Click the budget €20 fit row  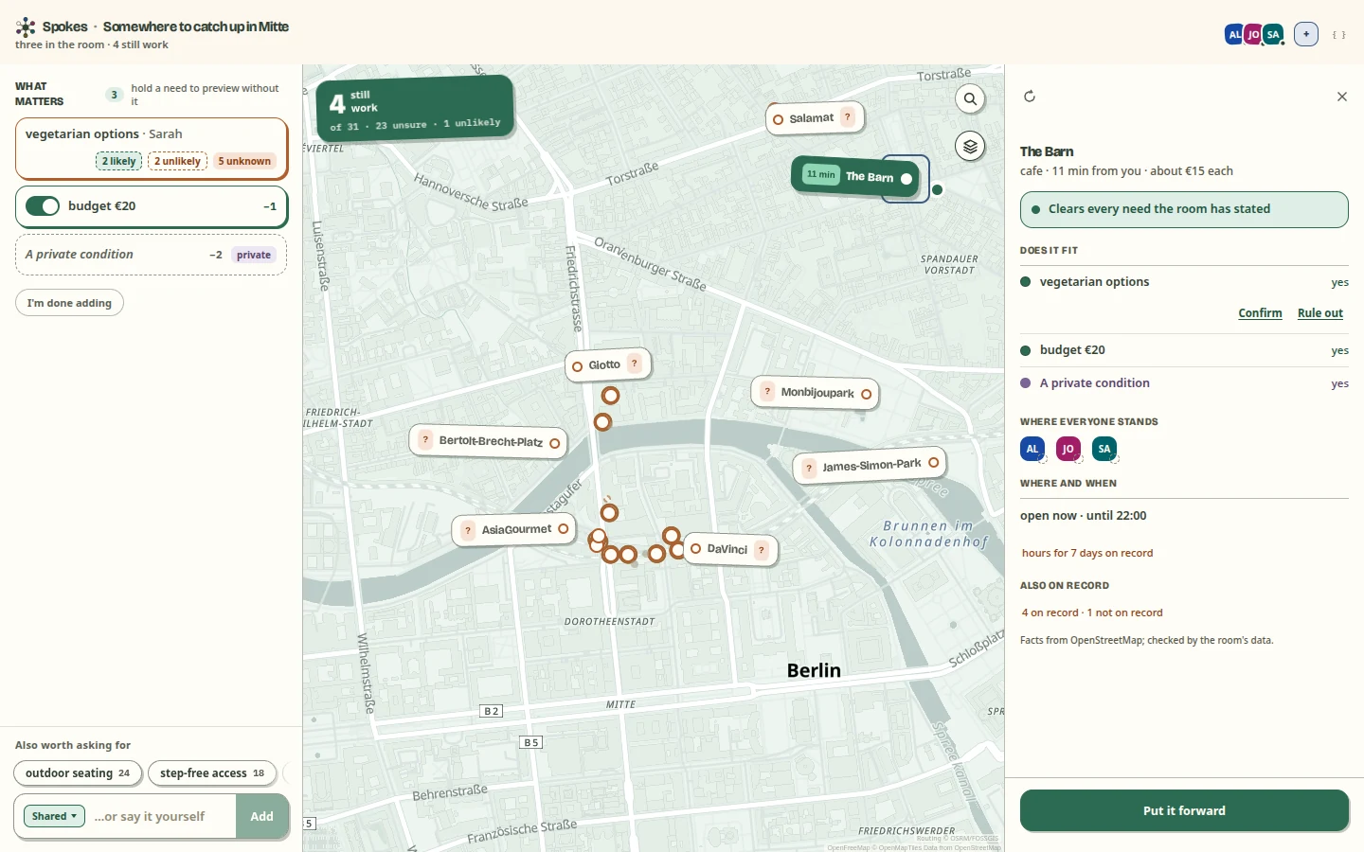click(1184, 350)
